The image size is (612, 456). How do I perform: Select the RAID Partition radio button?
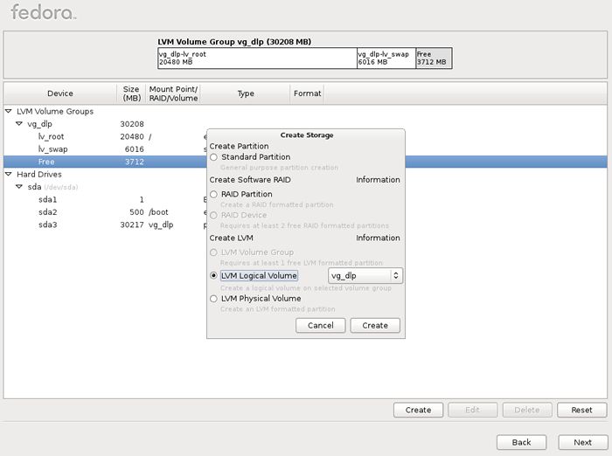tap(213, 194)
